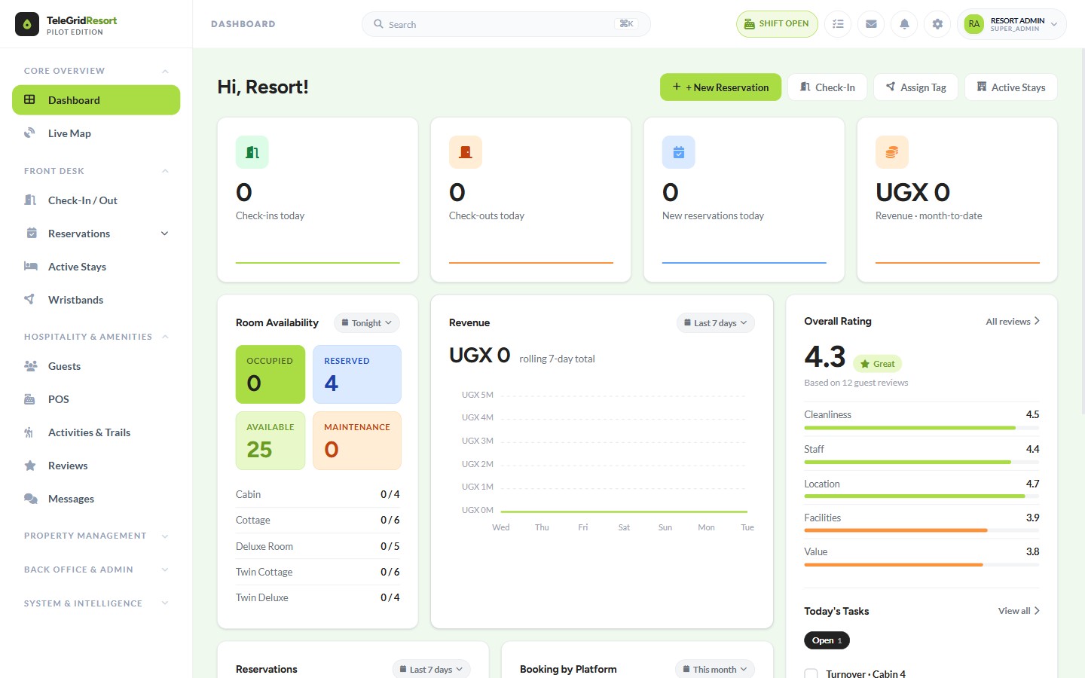Click the Cleanliness rating bar
The image size is (1085, 678).
coord(921,428)
